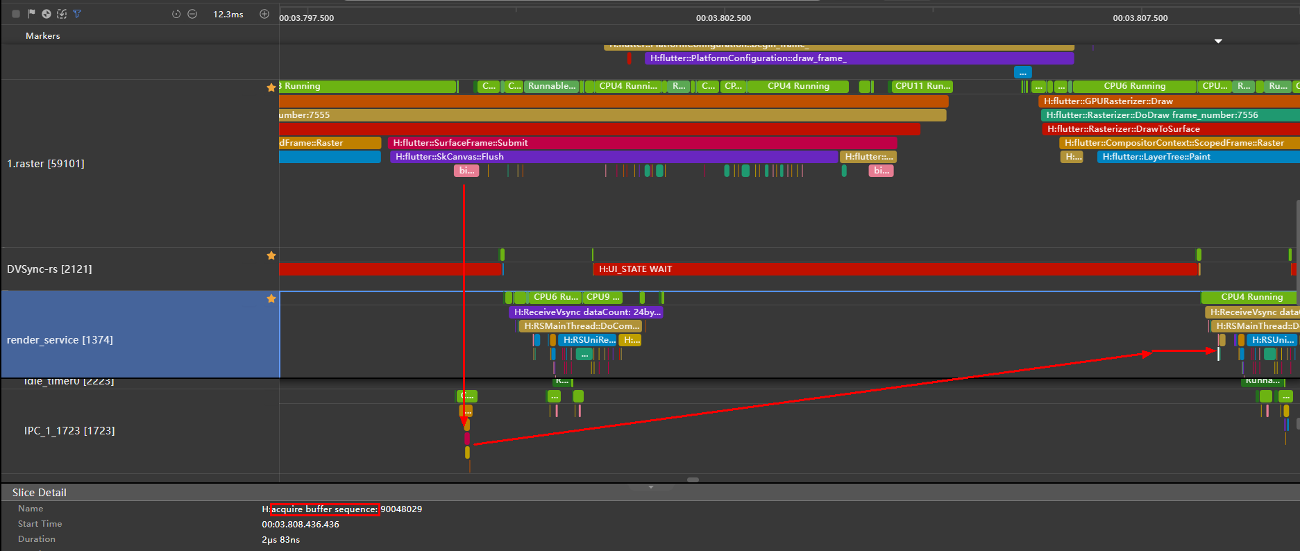Click the 12.3ms zoom range value

pos(228,14)
